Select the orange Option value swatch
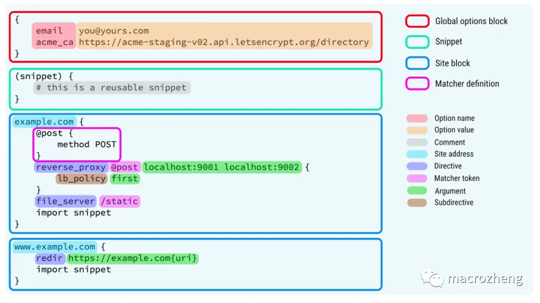This screenshot has width=540, height=303. 417,130
